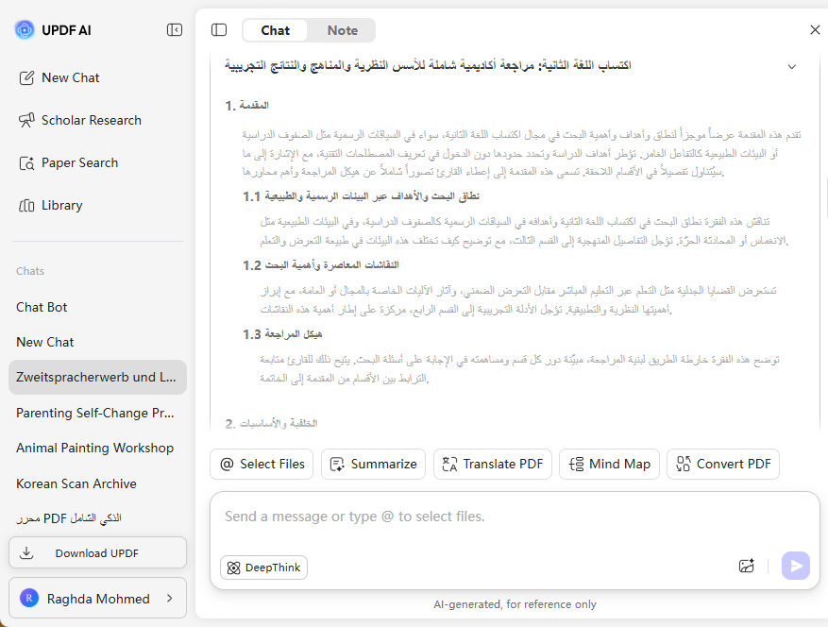The height and width of the screenshot is (627, 828).
Task: Focus the Send a message input field
Action: [x=515, y=517]
